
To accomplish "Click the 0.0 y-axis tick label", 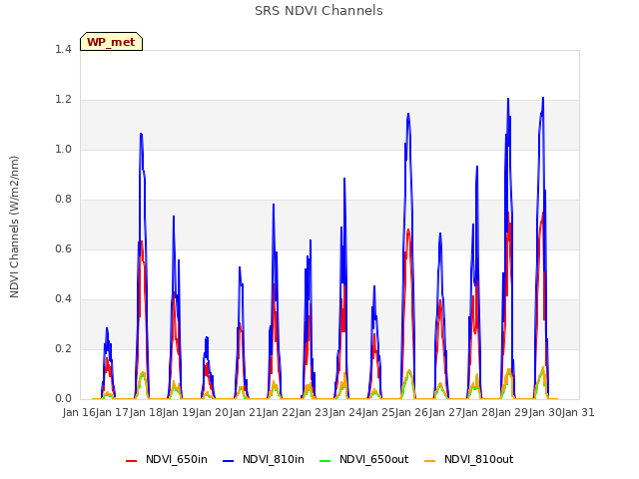I will point(63,399).
